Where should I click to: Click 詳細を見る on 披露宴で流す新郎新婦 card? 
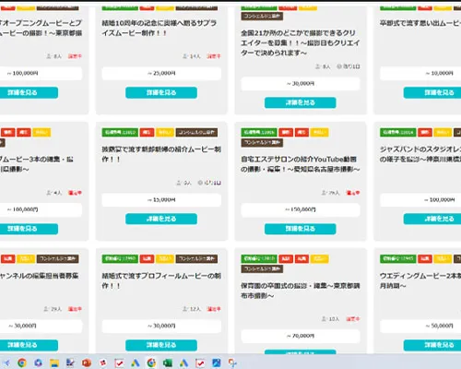point(161,219)
